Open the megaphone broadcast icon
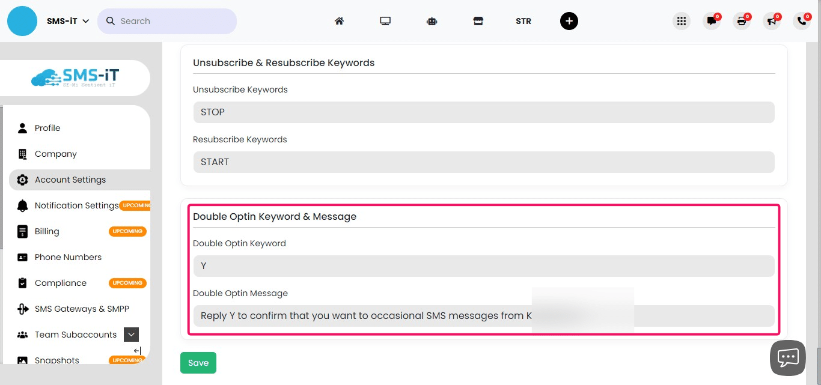Image resolution: width=821 pixels, height=385 pixels. pyautogui.click(x=771, y=21)
